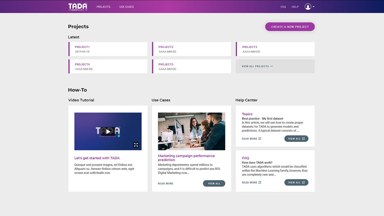View all use cases

(x=214, y=184)
